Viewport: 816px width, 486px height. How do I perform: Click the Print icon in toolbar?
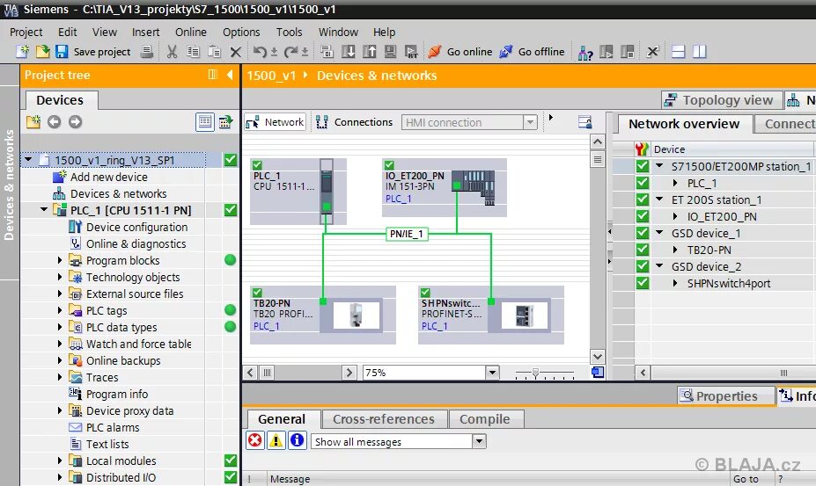click(x=147, y=52)
